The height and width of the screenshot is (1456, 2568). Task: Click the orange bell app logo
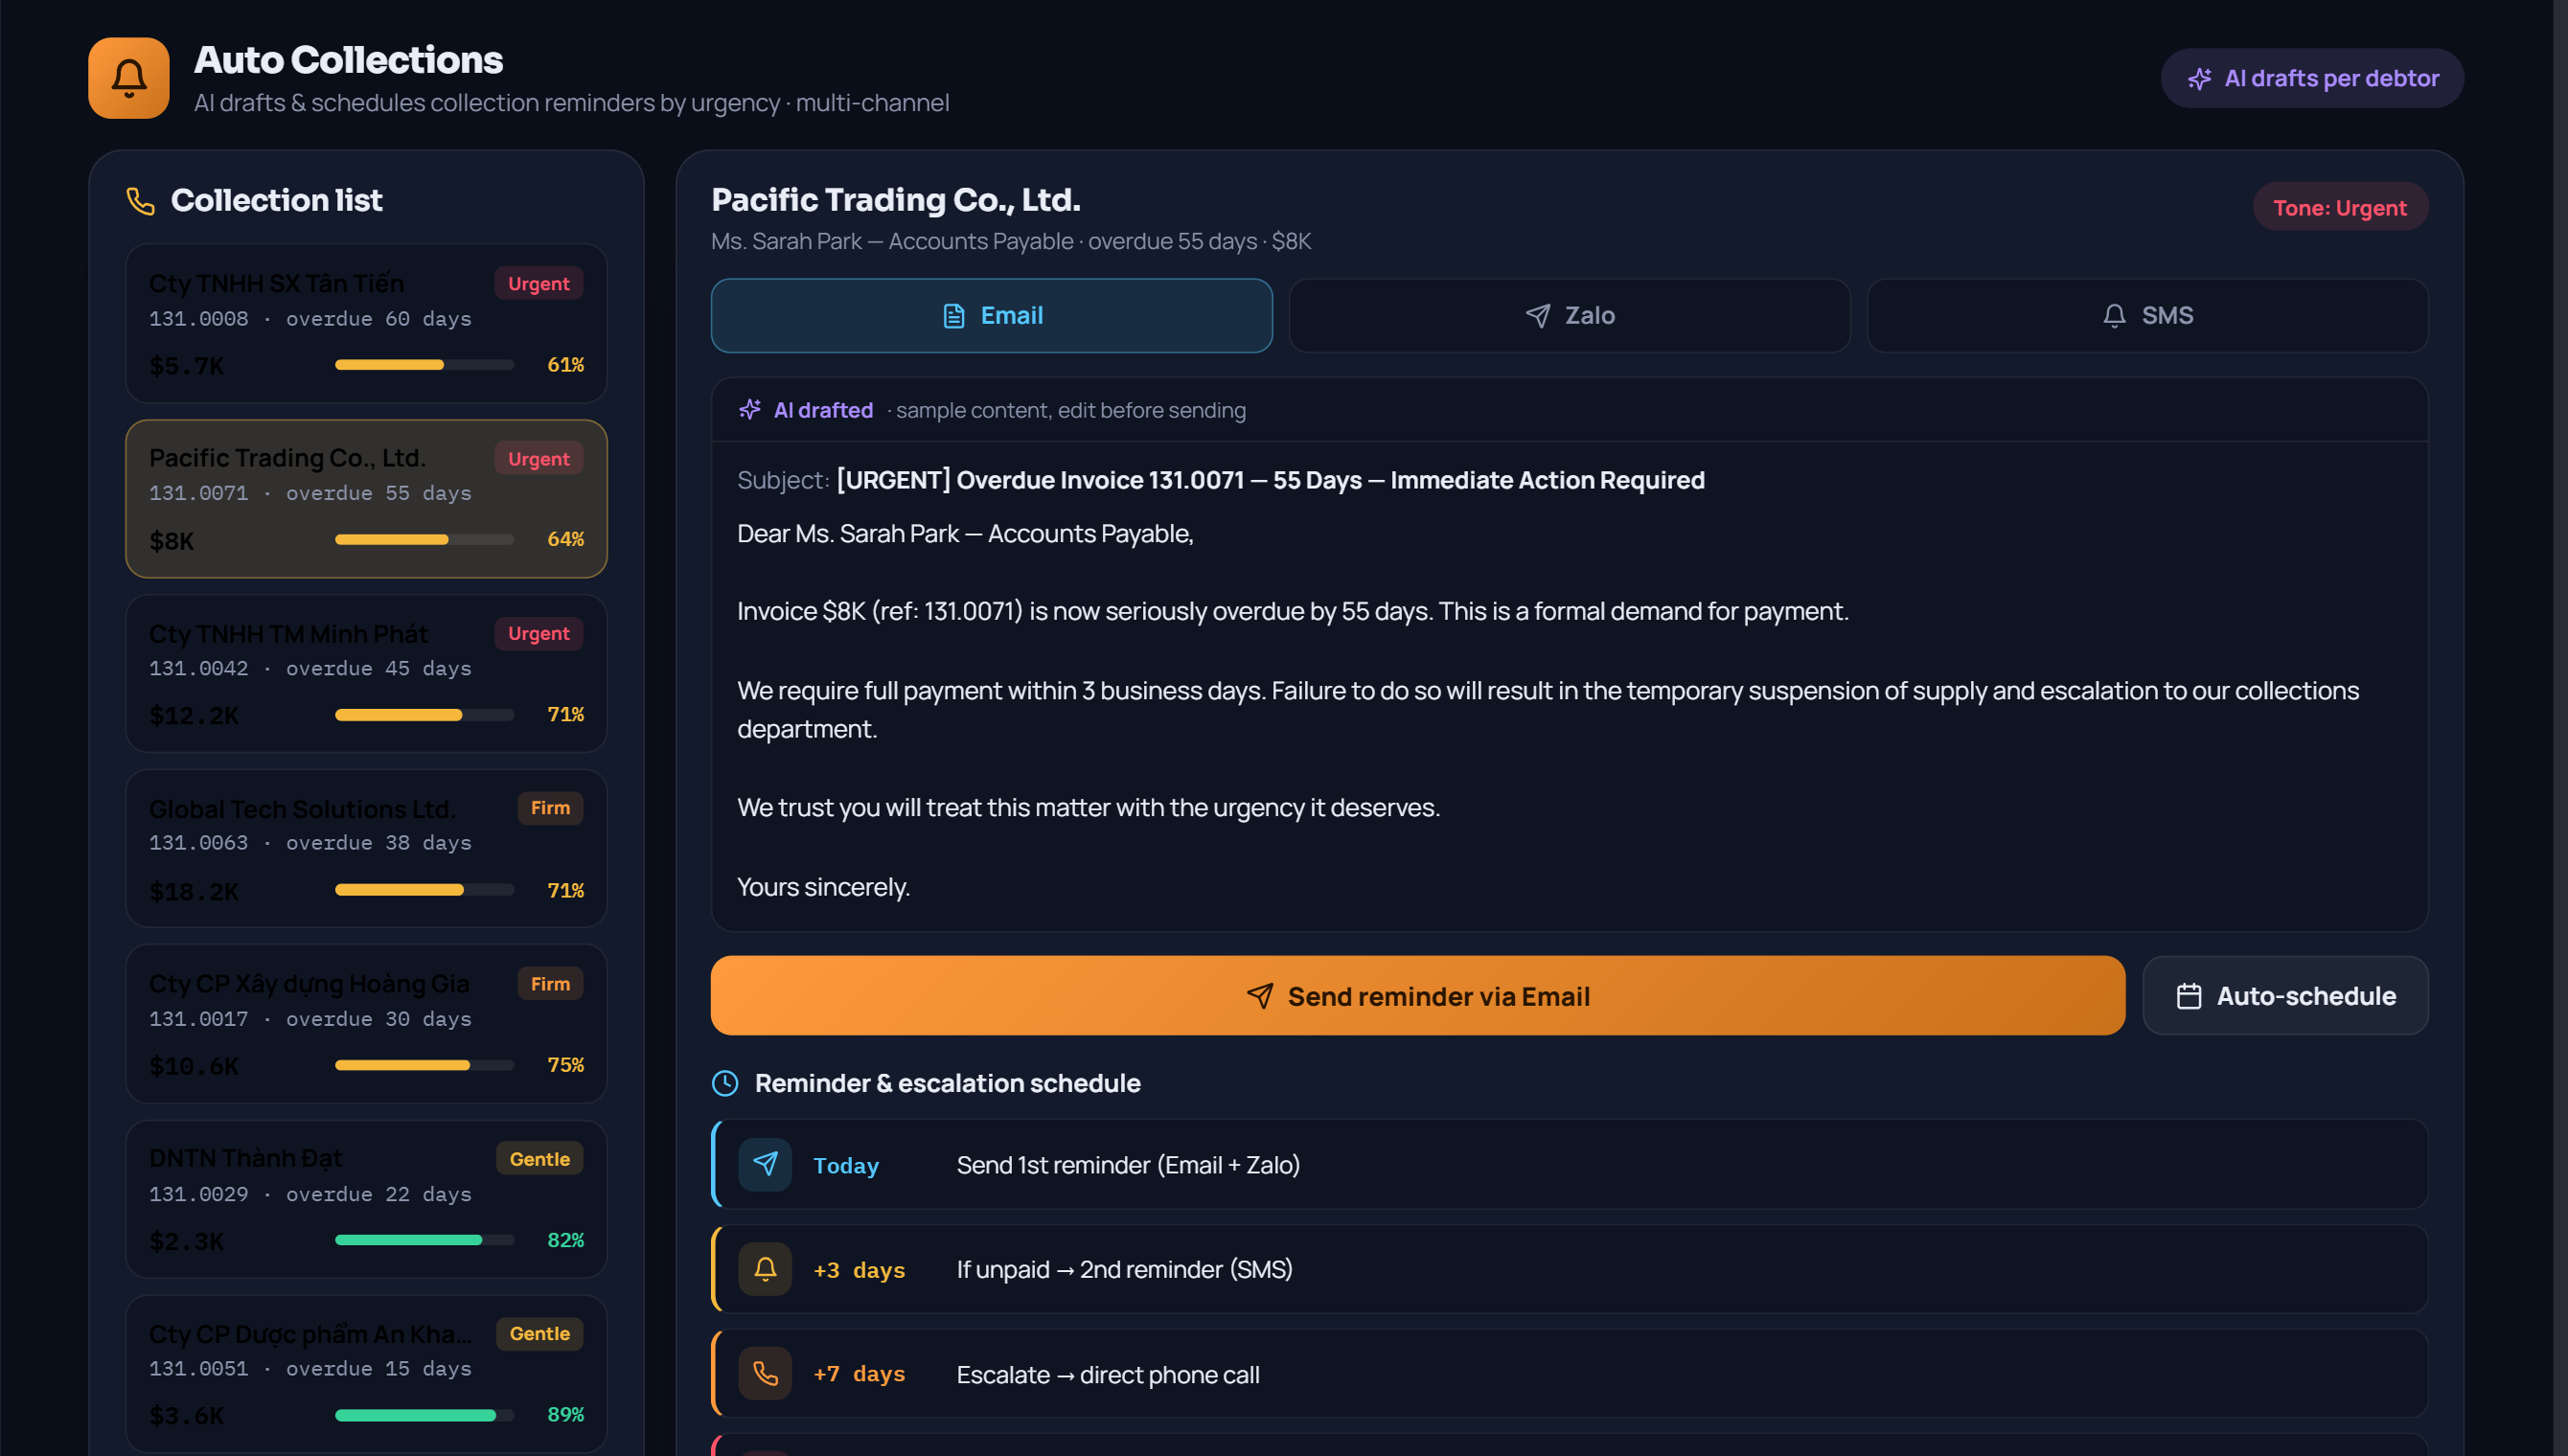pyautogui.click(x=129, y=78)
